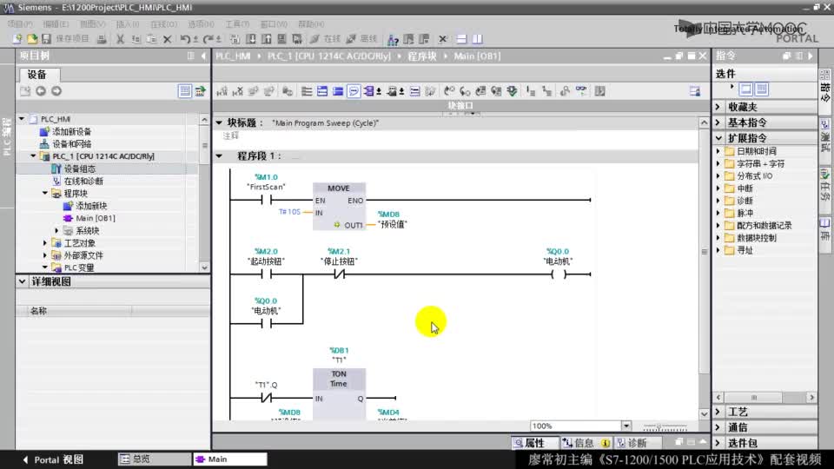
Task: Click the 诊断 diagnostics tab
Action: (637, 443)
